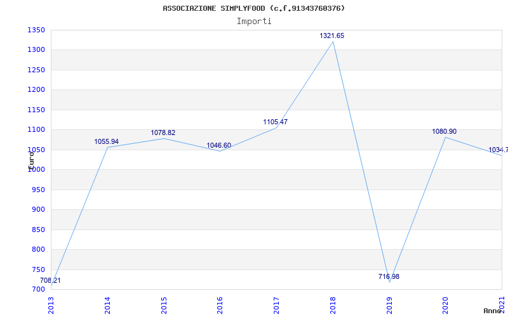Select the 750 y-axis value
This screenshot has width=508, height=317.
click(38, 270)
